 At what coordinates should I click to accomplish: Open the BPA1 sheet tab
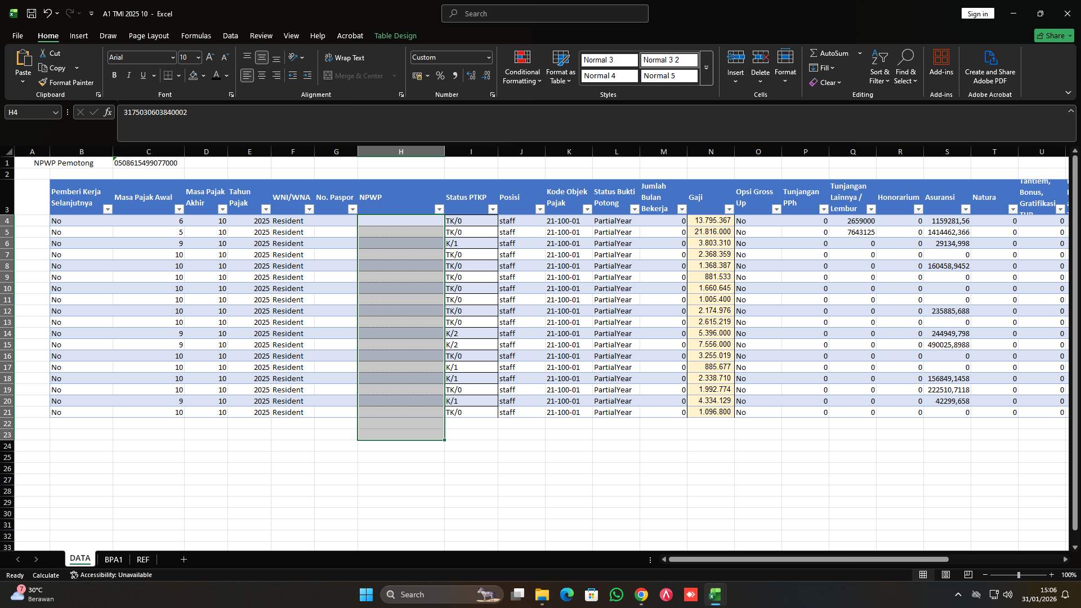coord(114,559)
